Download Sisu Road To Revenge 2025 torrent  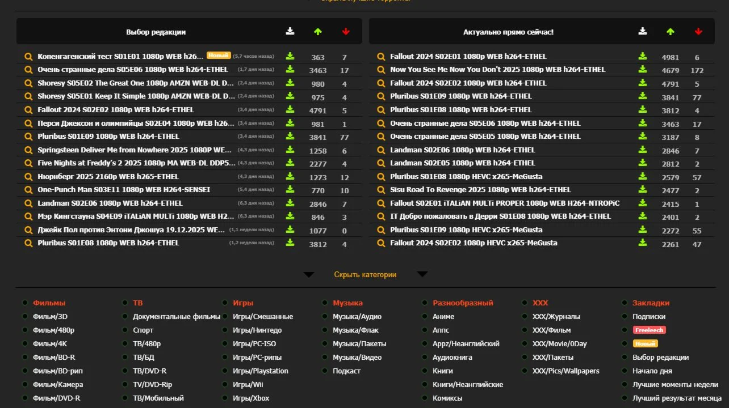(642, 190)
